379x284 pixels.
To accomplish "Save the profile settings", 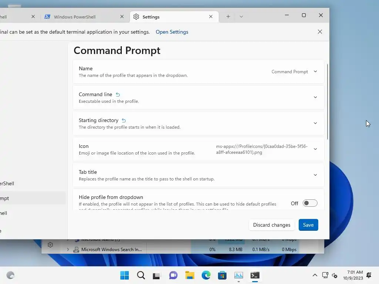I will pos(308,225).
